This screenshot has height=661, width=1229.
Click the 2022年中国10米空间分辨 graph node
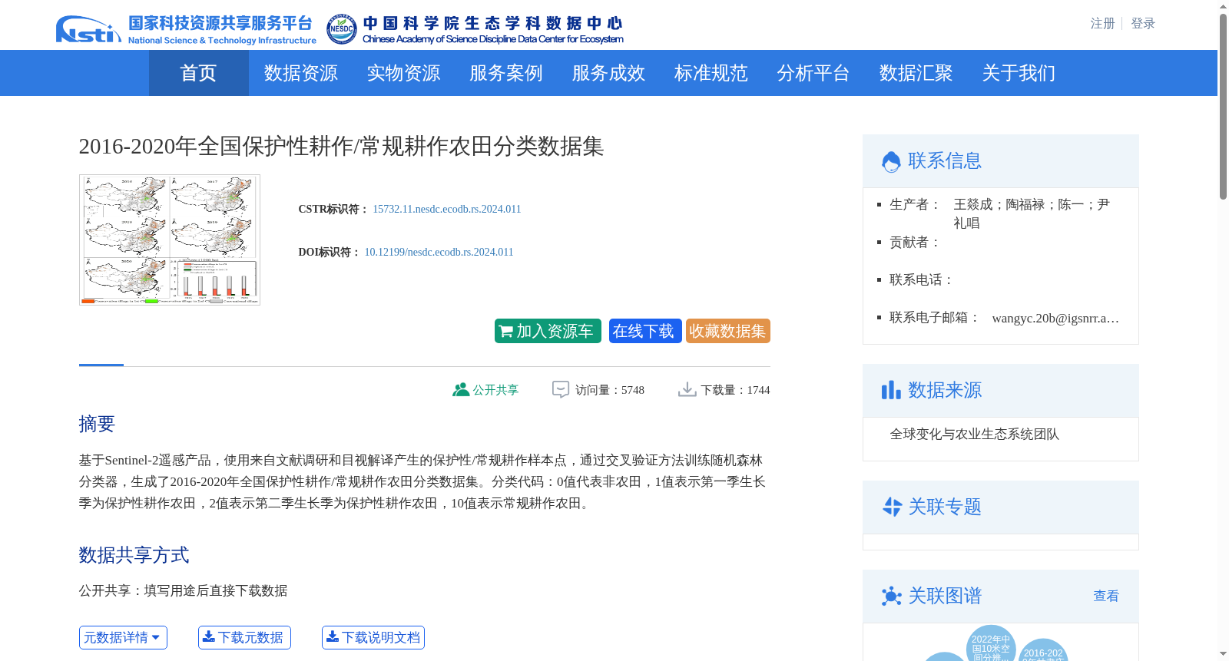[991, 645]
